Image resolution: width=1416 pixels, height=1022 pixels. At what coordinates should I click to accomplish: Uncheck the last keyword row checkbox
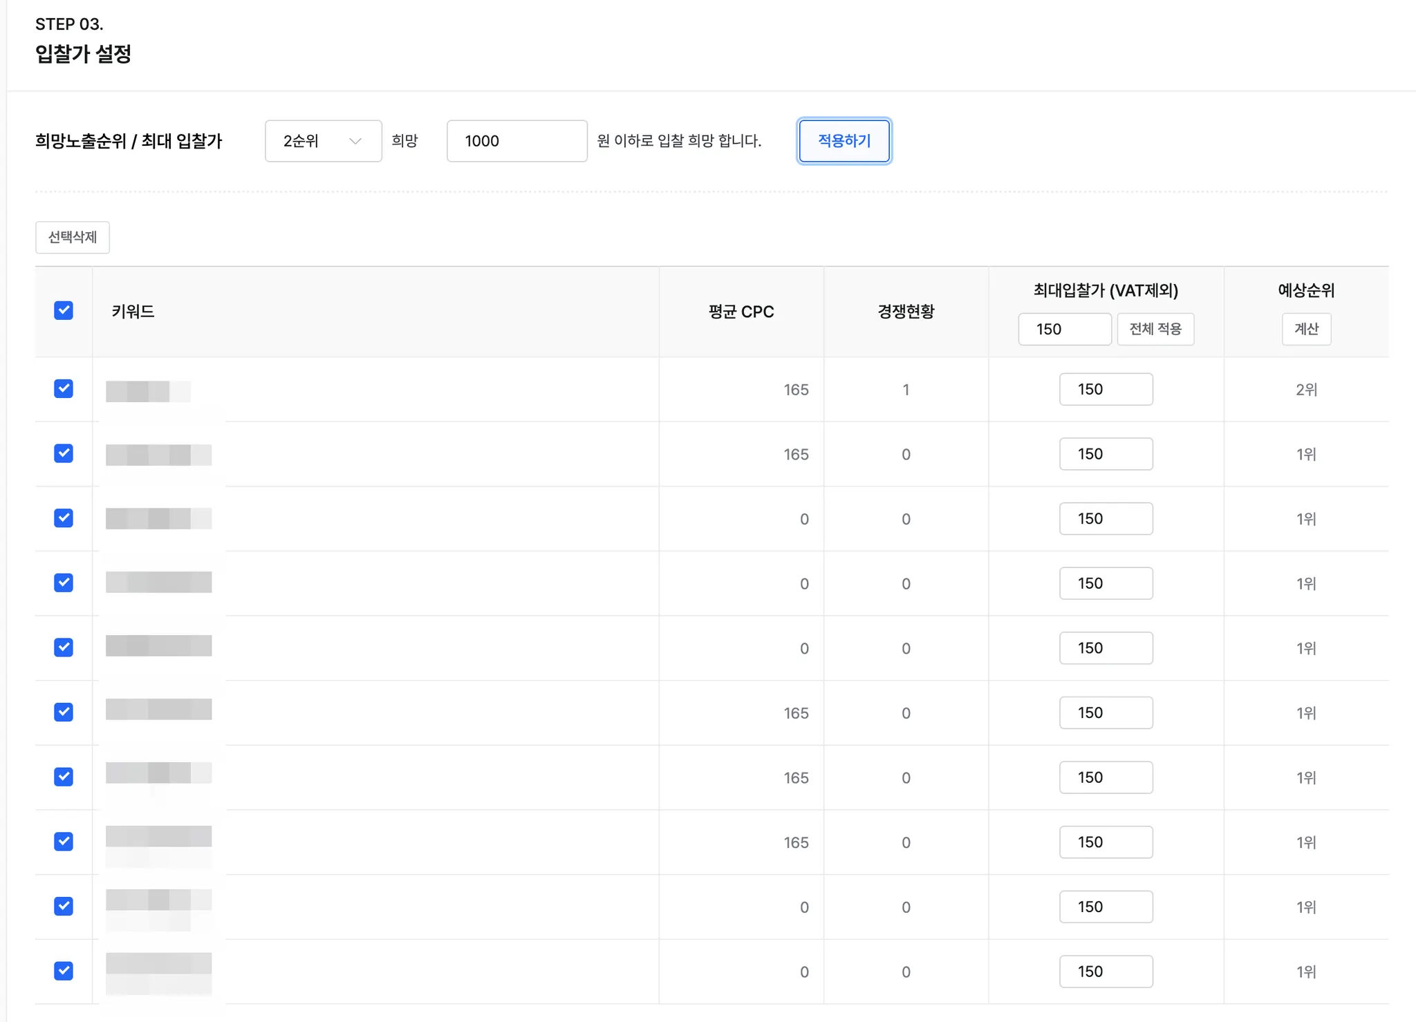click(x=64, y=971)
